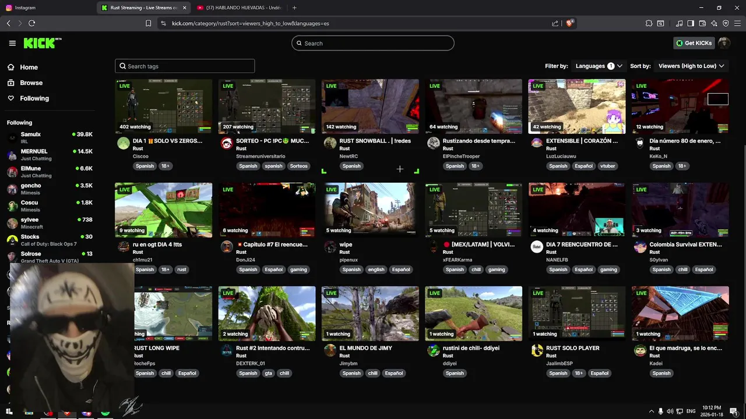Click the share page icon in address bar

555,23
